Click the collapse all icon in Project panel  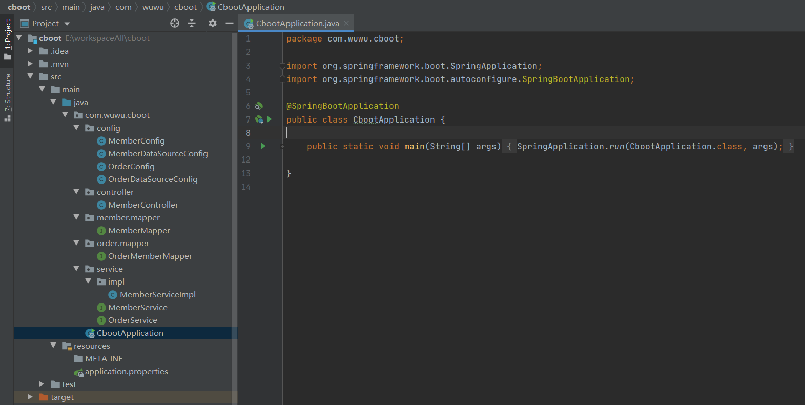(x=192, y=23)
